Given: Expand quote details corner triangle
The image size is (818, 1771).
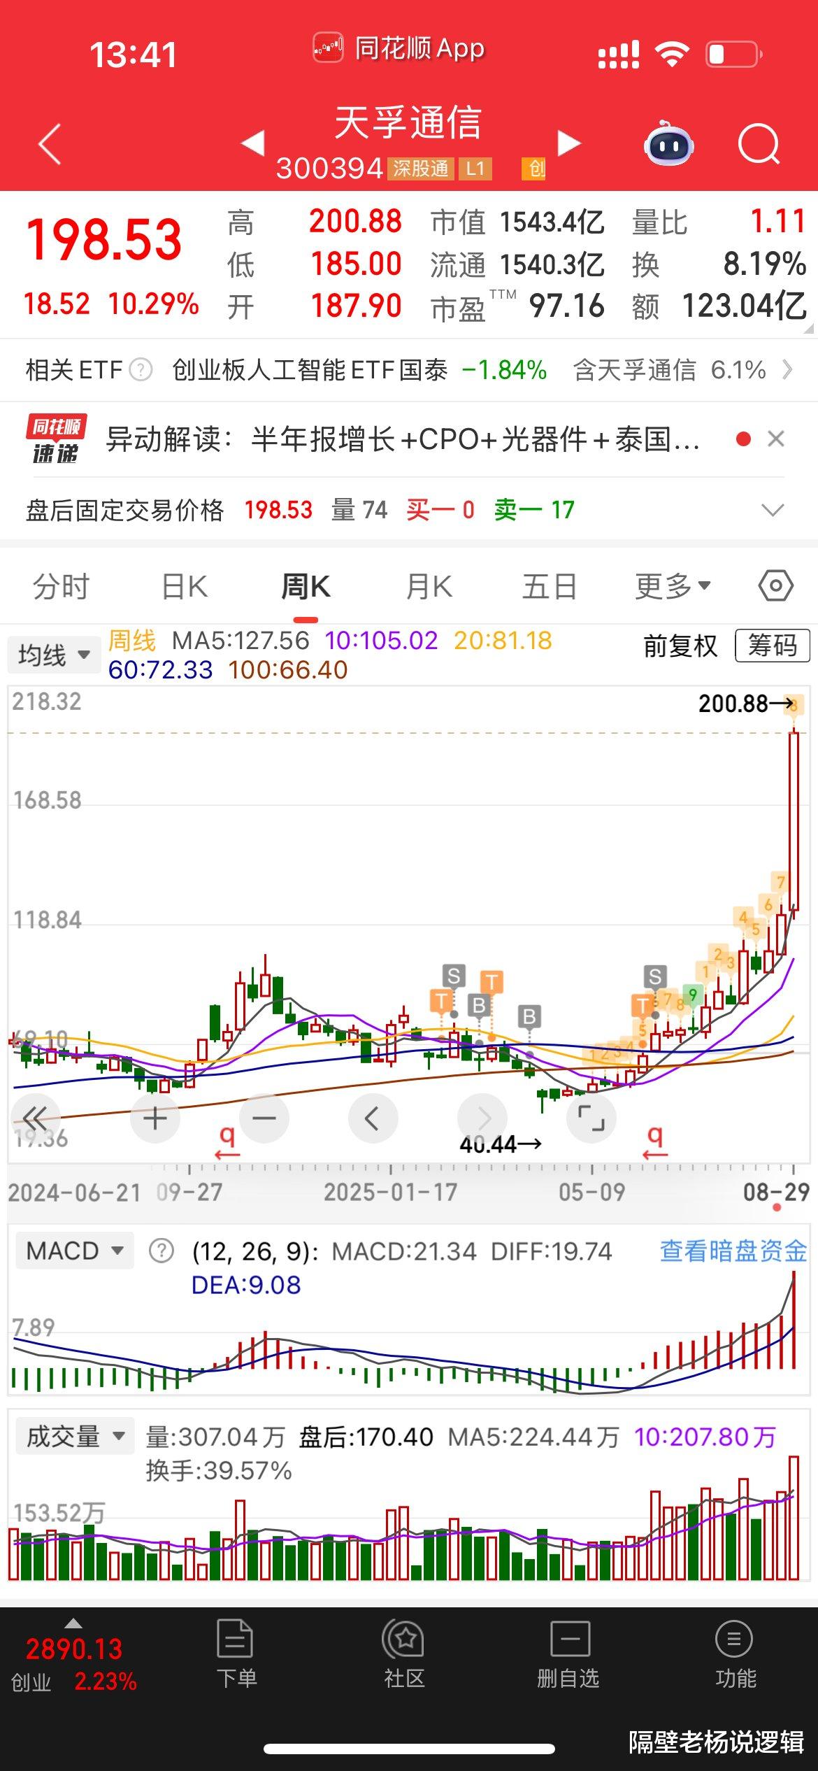Looking at the screenshot, I should coord(808,327).
